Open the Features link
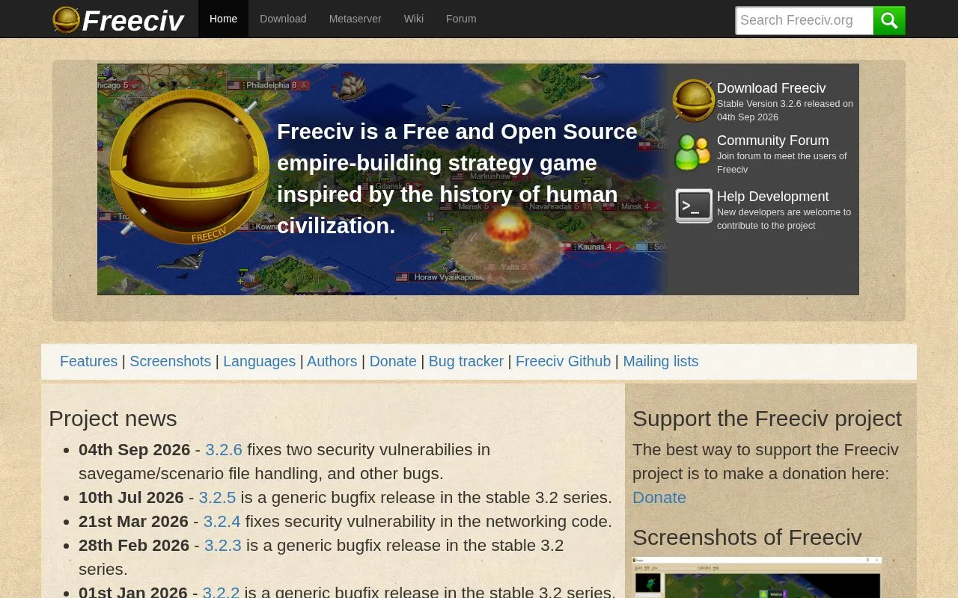 point(88,361)
